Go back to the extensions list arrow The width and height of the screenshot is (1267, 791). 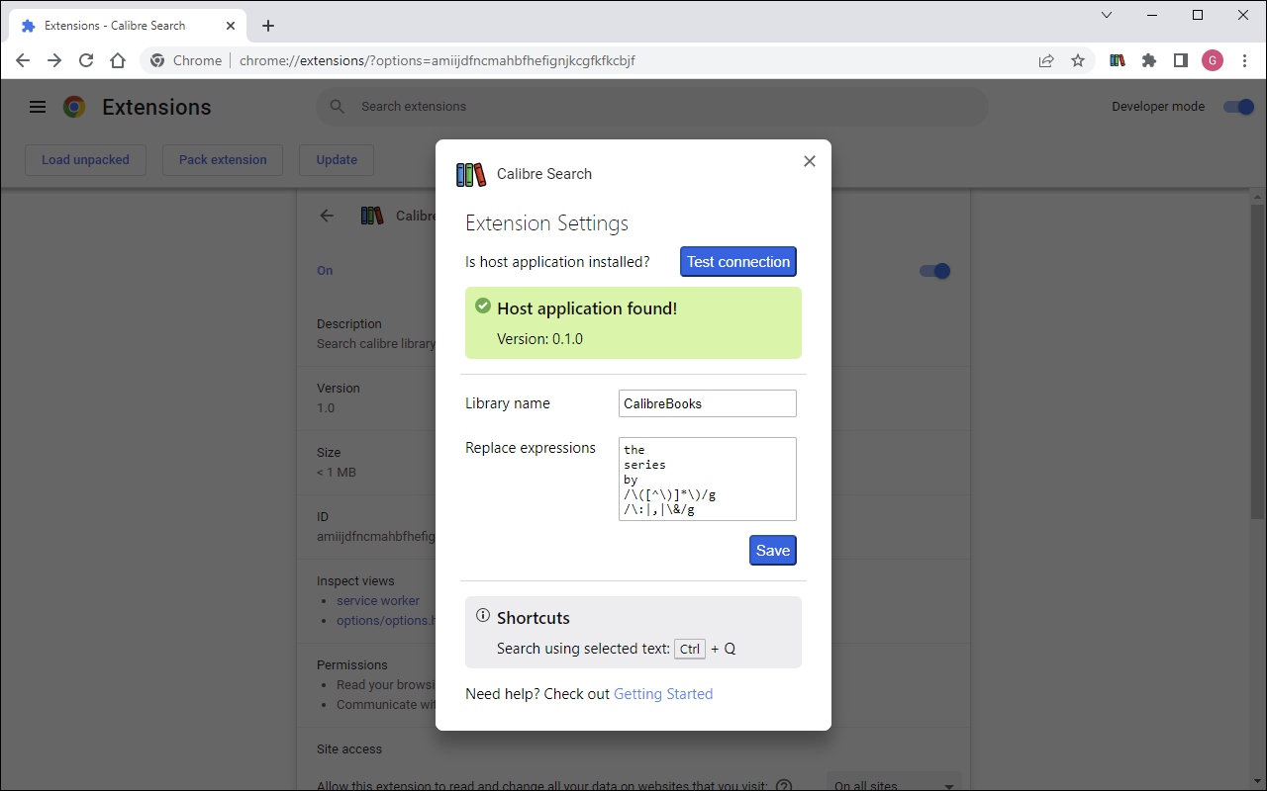pos(327,216)
